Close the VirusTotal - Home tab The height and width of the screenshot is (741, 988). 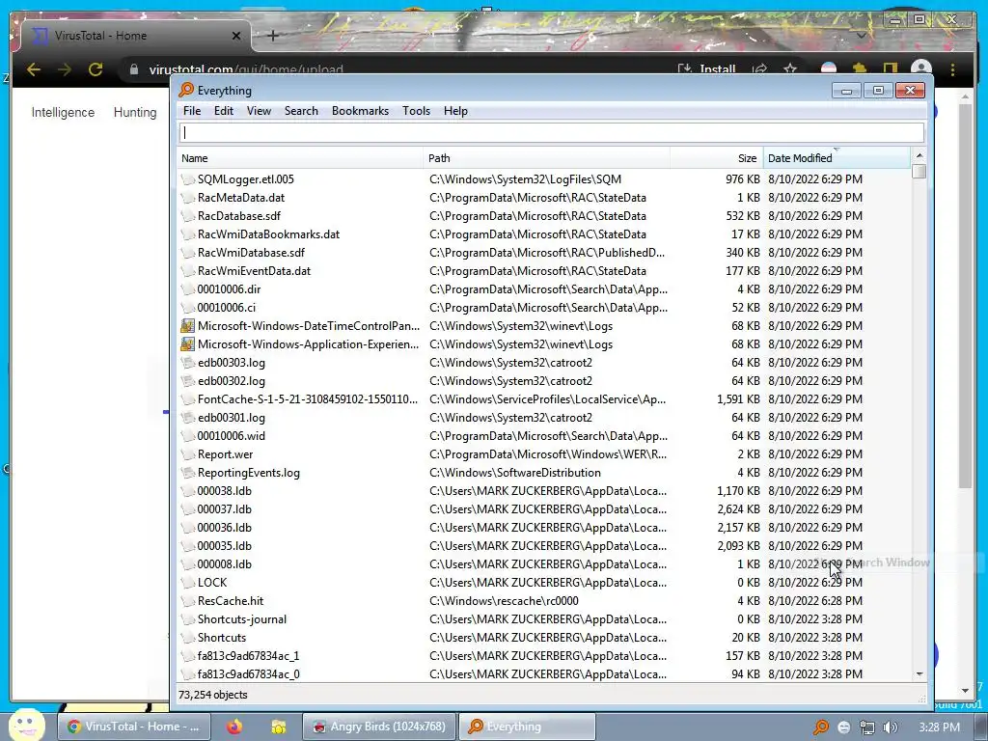click(236, 36)
